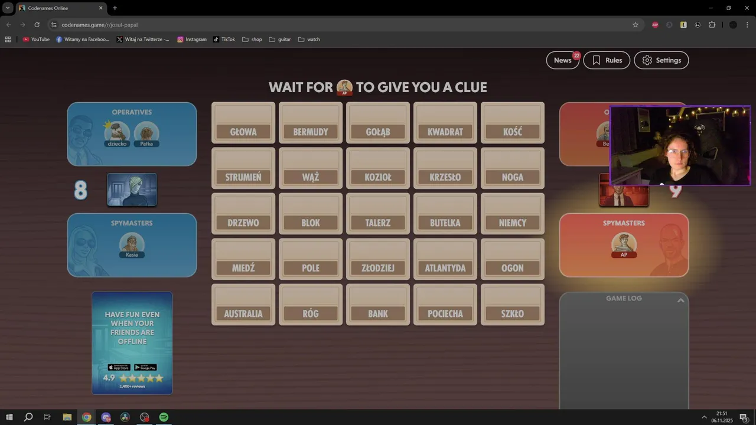Collapse the Game Log panel
The image size is (756, 425).
point(680,300)
